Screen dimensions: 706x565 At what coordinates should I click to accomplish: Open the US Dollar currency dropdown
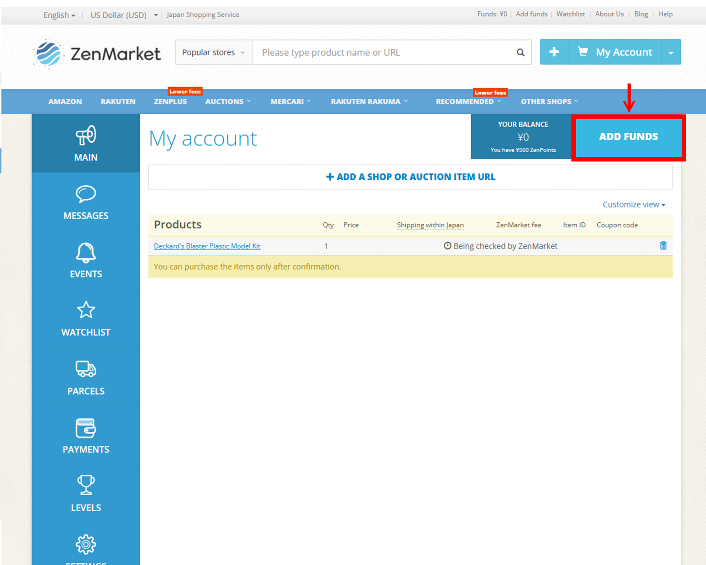(x=124, y=15)
